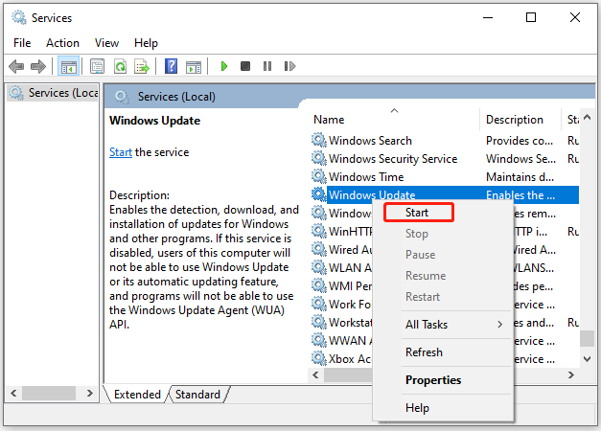The width and height of the screenshot is (601, 431).
Task: Click gear icon beside Wired AutoConfig service
Action: pos(318,249)
